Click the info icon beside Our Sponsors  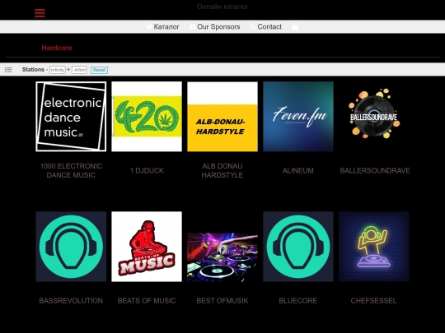coord(192,26)
